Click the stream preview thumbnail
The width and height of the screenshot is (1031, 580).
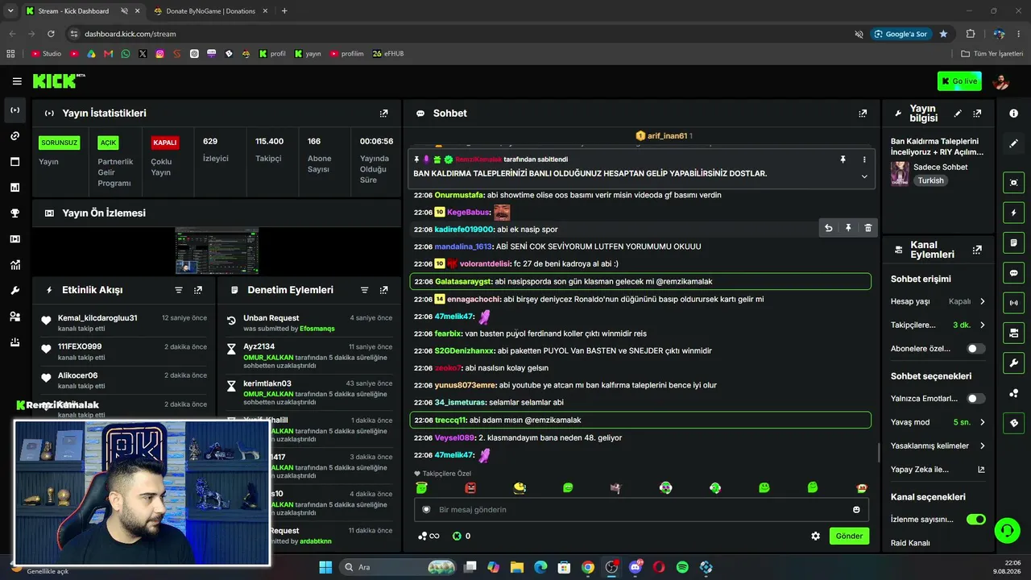click(x=217, y=251)
